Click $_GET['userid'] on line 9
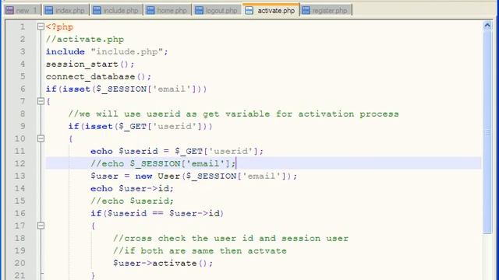Screen dimensions: 499x280 coord(161,126)
